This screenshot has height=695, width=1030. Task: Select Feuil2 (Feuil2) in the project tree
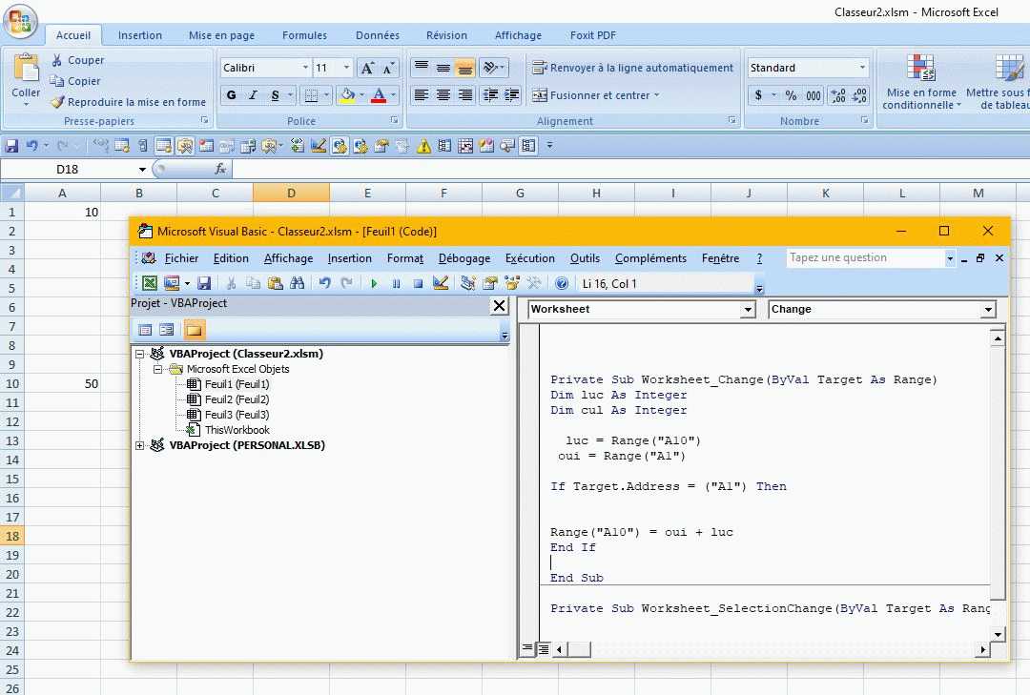tap(237, 399)
